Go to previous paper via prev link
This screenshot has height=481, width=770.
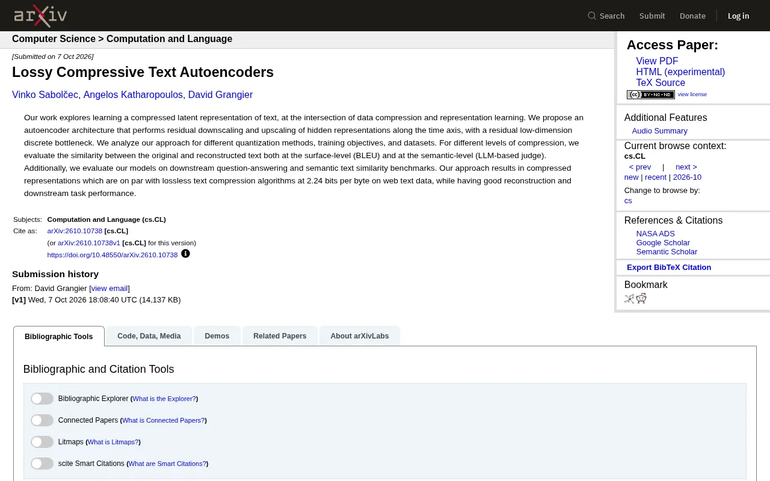[x=640, y=167]
